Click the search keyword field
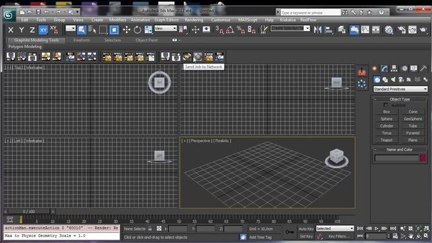The image size is (432, 243). pyautogui.click(x=310, y=13)
